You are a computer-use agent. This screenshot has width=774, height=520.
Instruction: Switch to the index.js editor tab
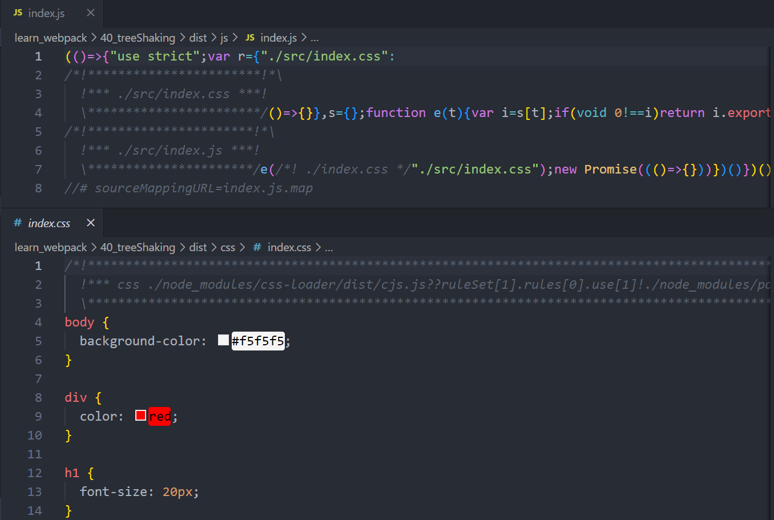(52, 13)
